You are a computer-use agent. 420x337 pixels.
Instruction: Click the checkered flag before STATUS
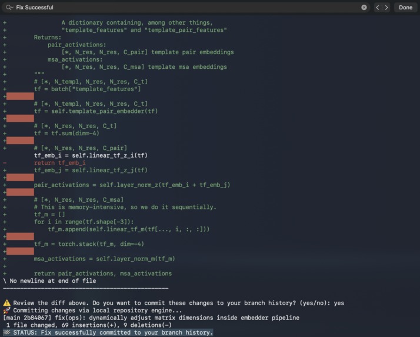6,332
